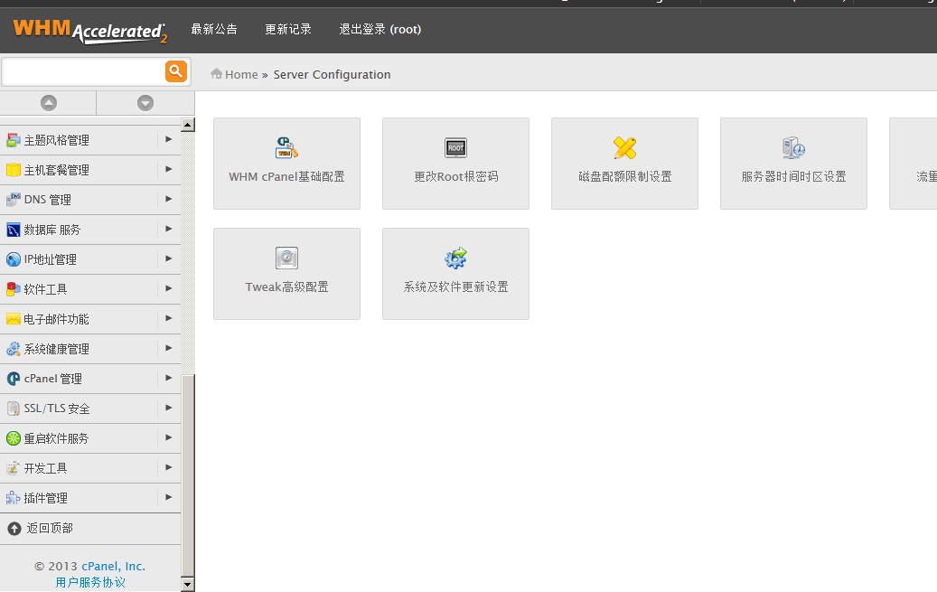937x592 pixels.
Task: Click the 开发工具 notepad icon
Action: [14, 468]
